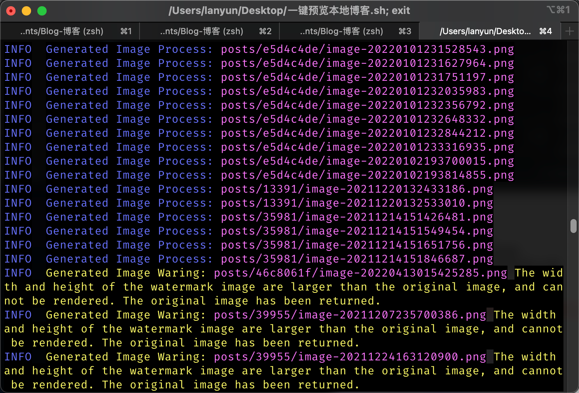
Task: Click path posts/35981/image-20211214151549454.png
Action: coord(357,231)
